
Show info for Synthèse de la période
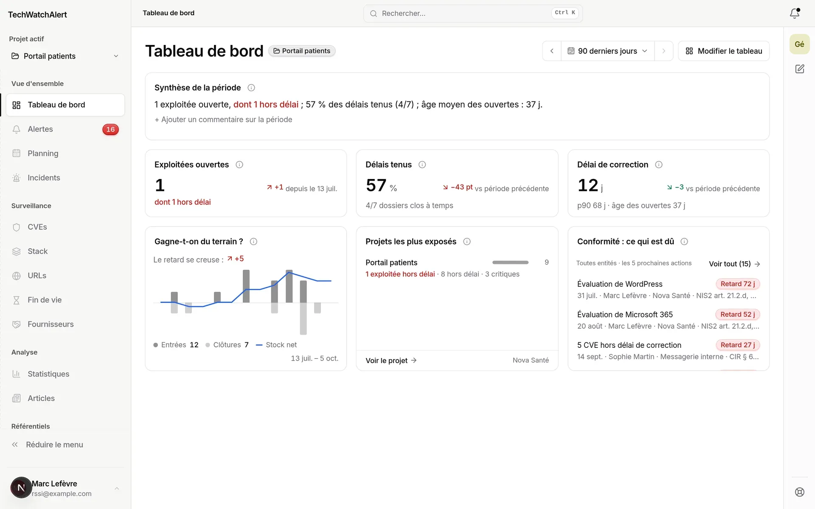251,88
